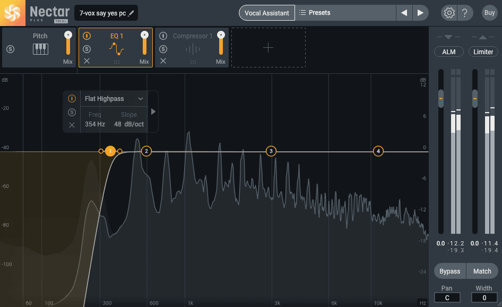Viewport: 502px width, 307px height.
Task: Select EQ node 2
Action: (x=146, y=151)
